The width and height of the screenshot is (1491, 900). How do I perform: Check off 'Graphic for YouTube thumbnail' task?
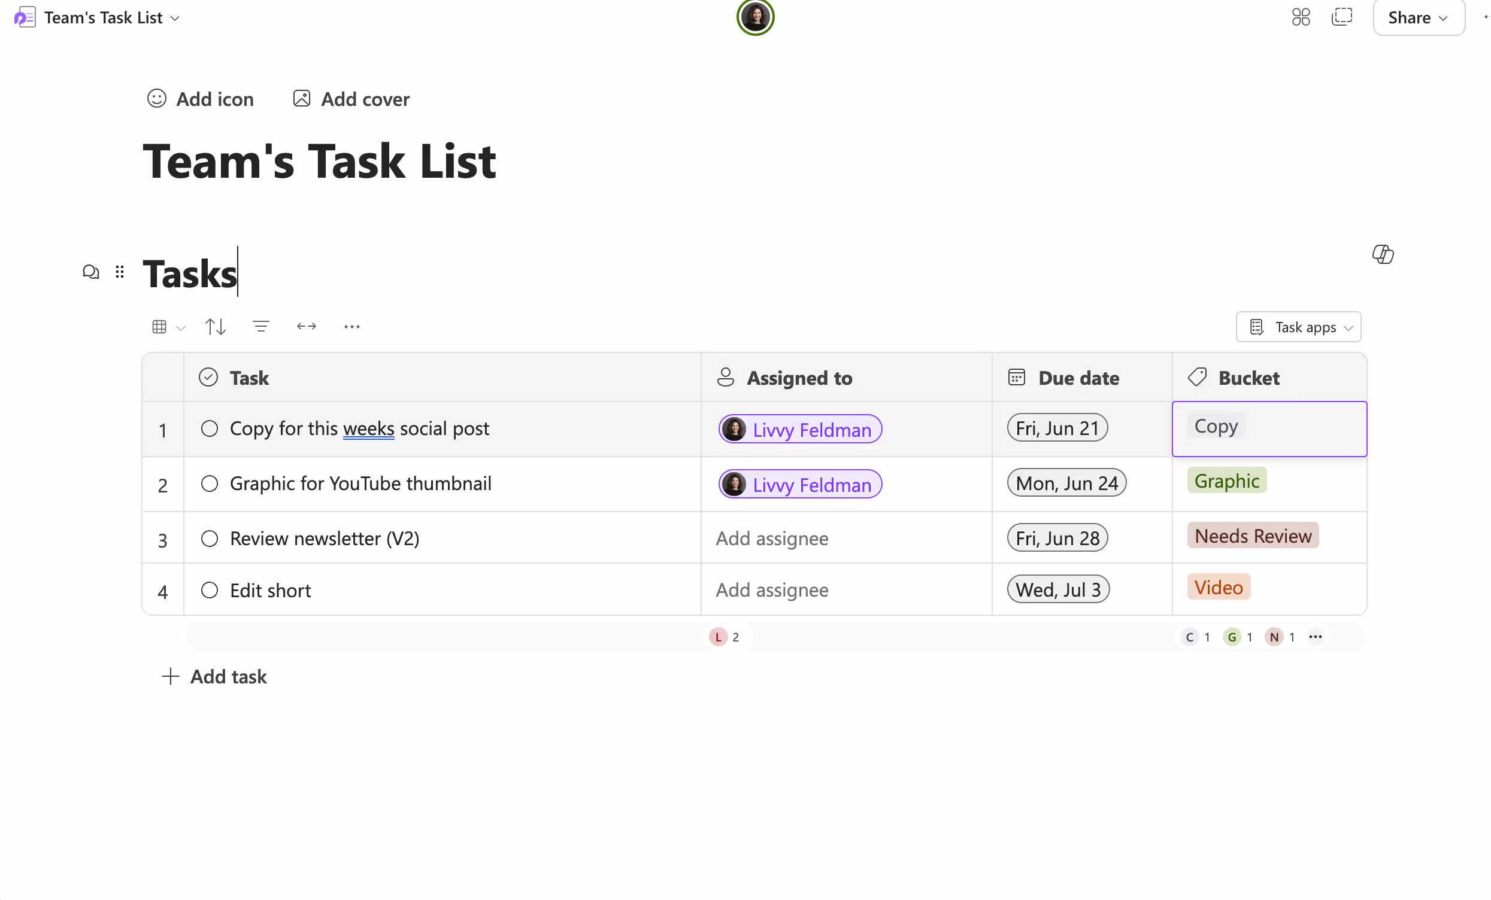(210, 484)
